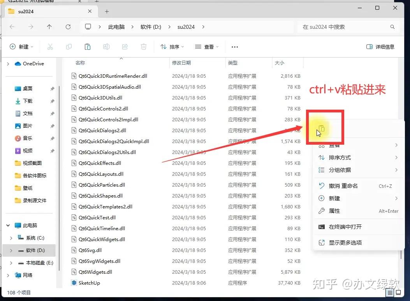Open 视频截图 folder in sidebar

pyautogui.click(x=32, y=163)
